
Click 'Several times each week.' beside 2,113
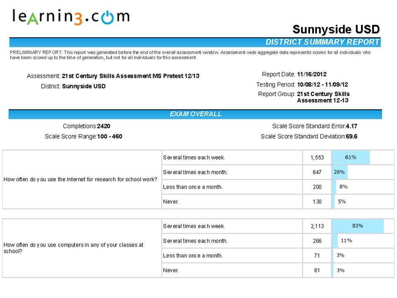[194, 226]
